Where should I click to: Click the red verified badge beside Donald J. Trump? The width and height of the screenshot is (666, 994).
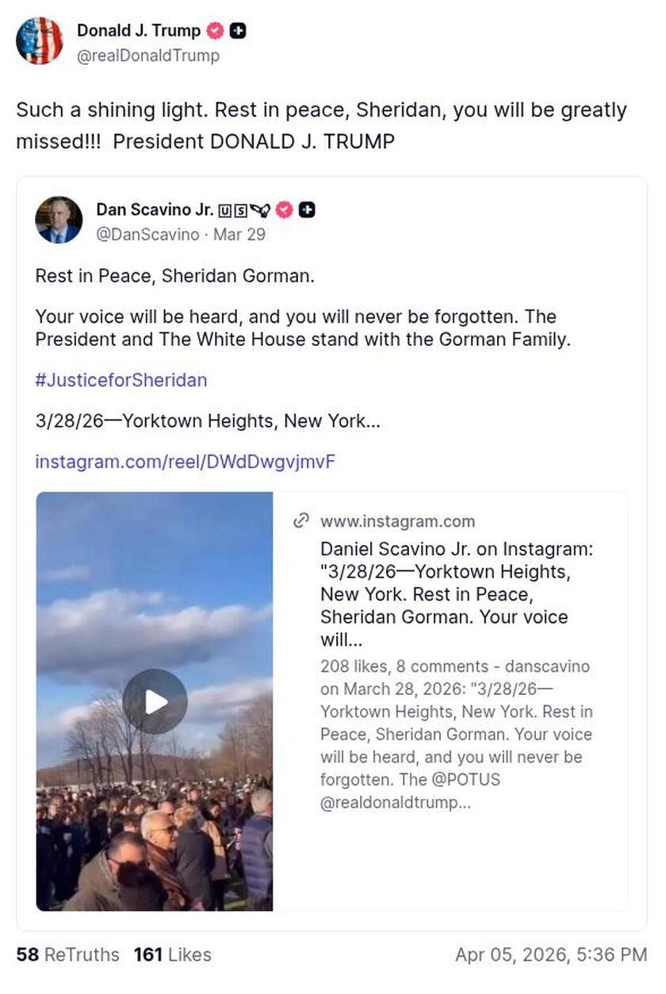pos(215,31)
